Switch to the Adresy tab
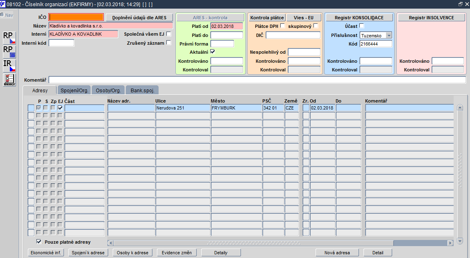Image resolution: width=470 pixels, height=258 pixels. click(x=40, y=90)
